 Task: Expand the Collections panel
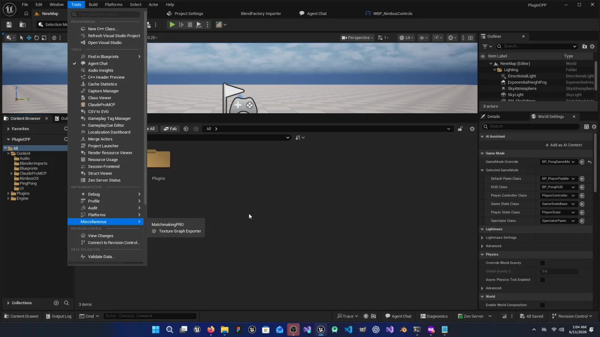8,303
